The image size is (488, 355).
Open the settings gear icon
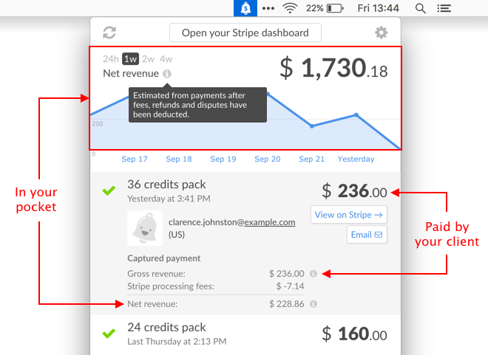[x=382, y=32]
